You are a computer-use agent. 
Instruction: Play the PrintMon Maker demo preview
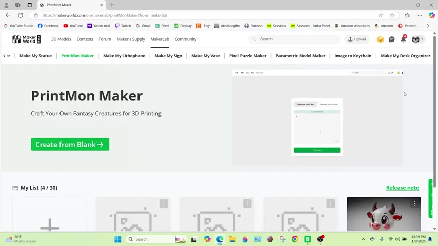317,118
